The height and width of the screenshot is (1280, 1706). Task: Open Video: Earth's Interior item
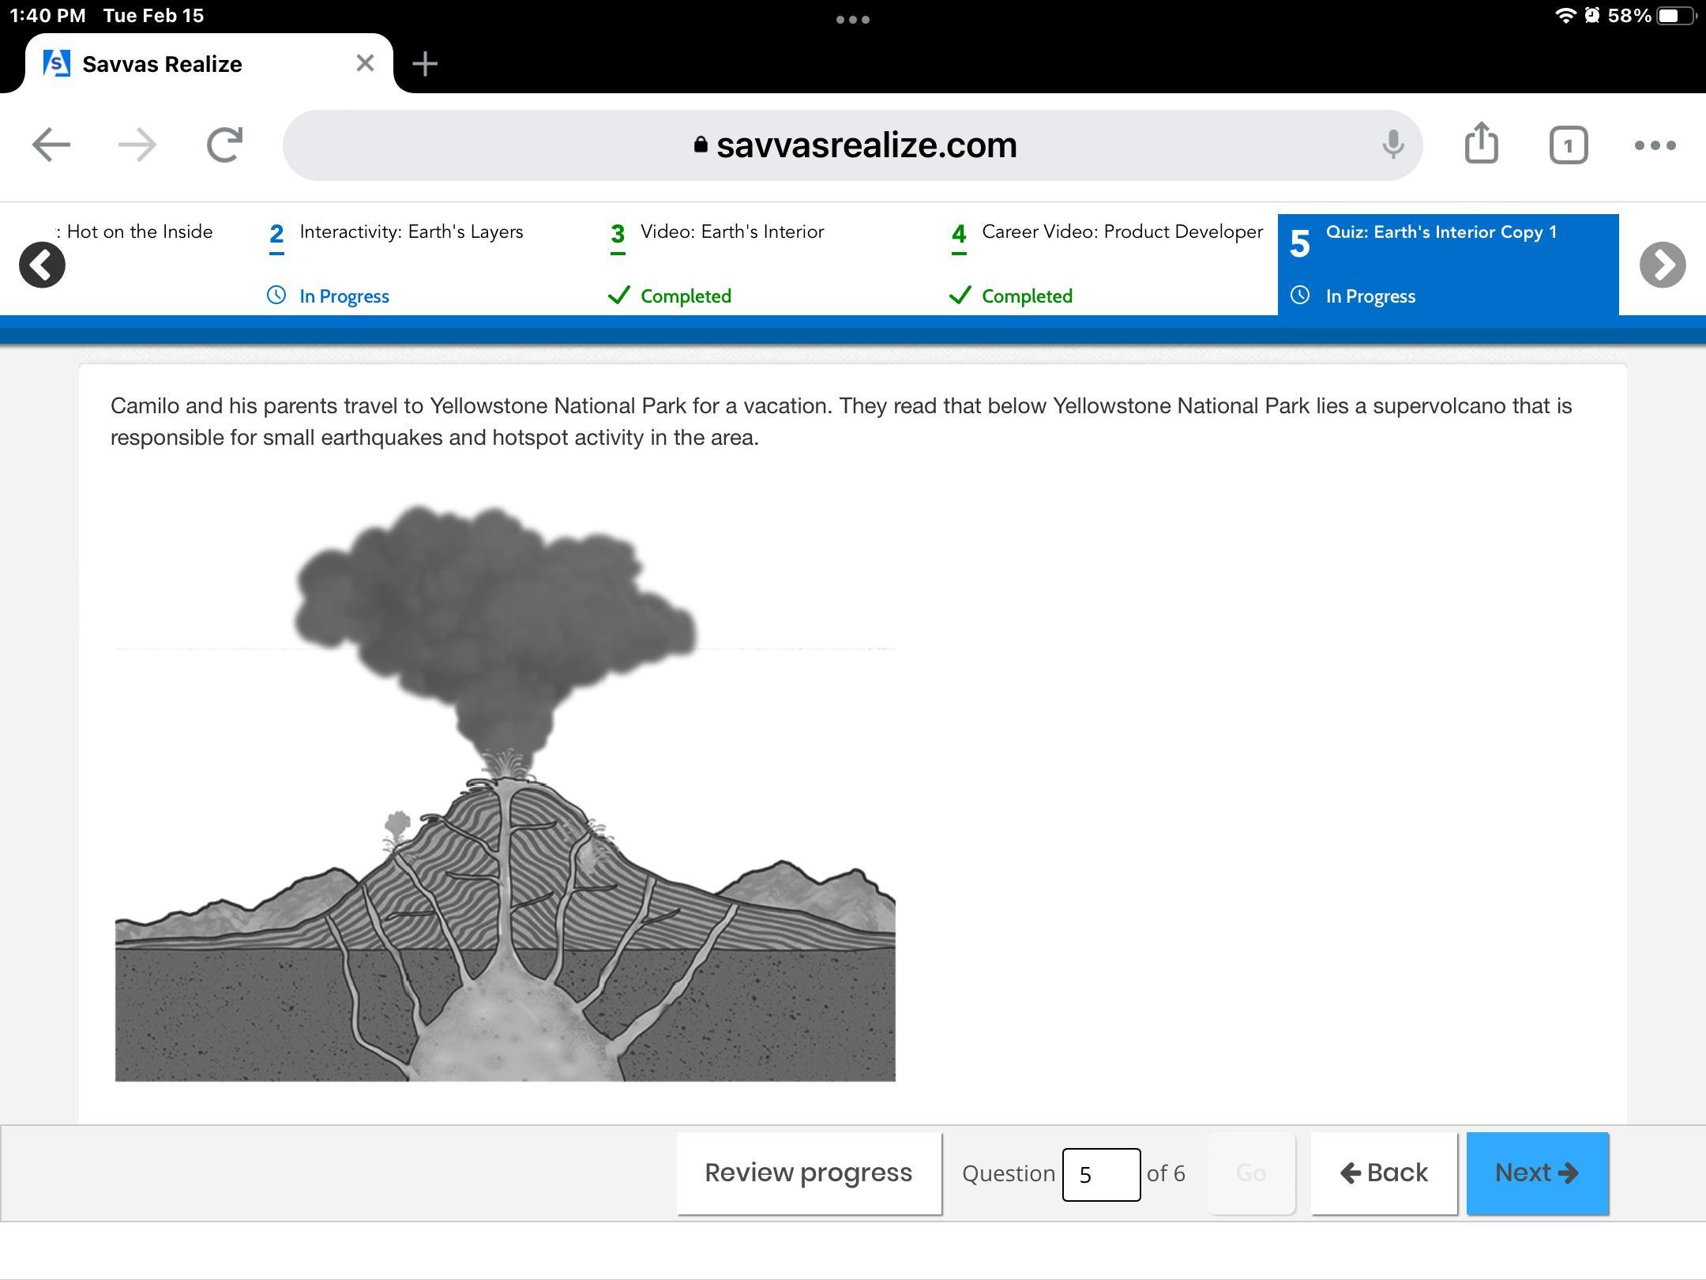coord(732,232)
